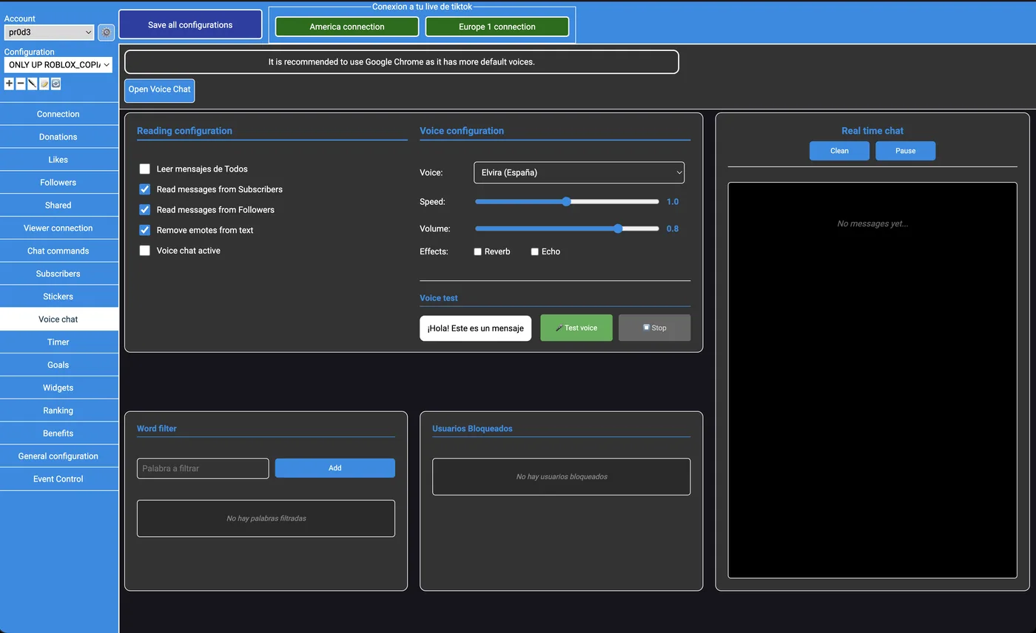Screen dimensions: 1036x633
Task: Stop the voice test playback
Action: pos(654,328)
